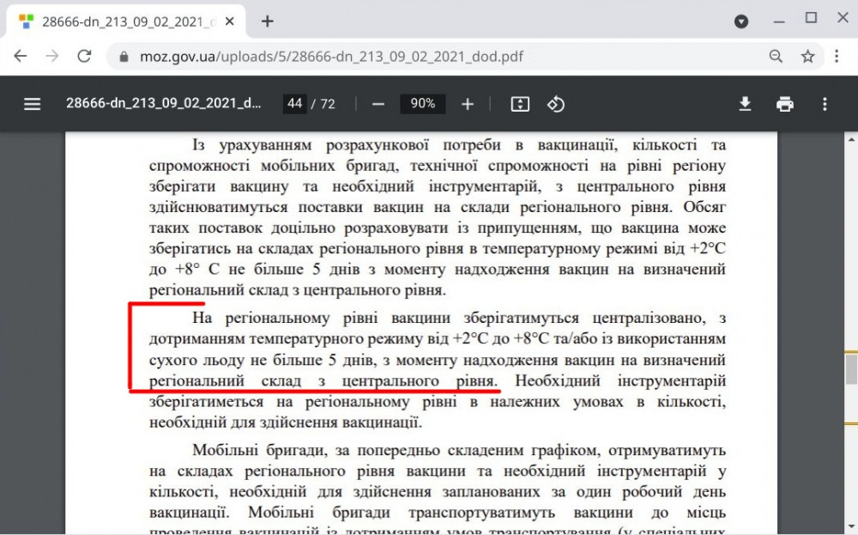Select the 28666-dn_213_09_02_2021 tab
This screenshot has height=535, width=858.
point(129,21)
